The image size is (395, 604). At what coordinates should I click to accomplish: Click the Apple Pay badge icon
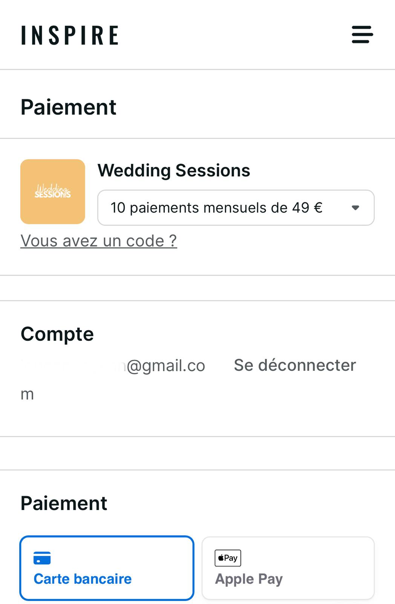pyautogui.click(x=228, y=558)
